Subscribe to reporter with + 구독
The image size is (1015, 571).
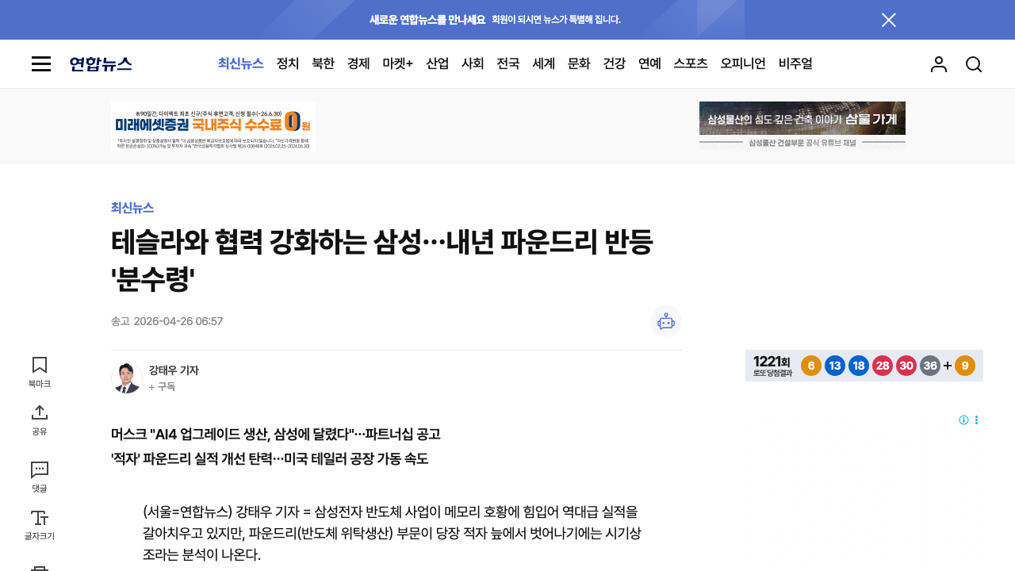162,387
